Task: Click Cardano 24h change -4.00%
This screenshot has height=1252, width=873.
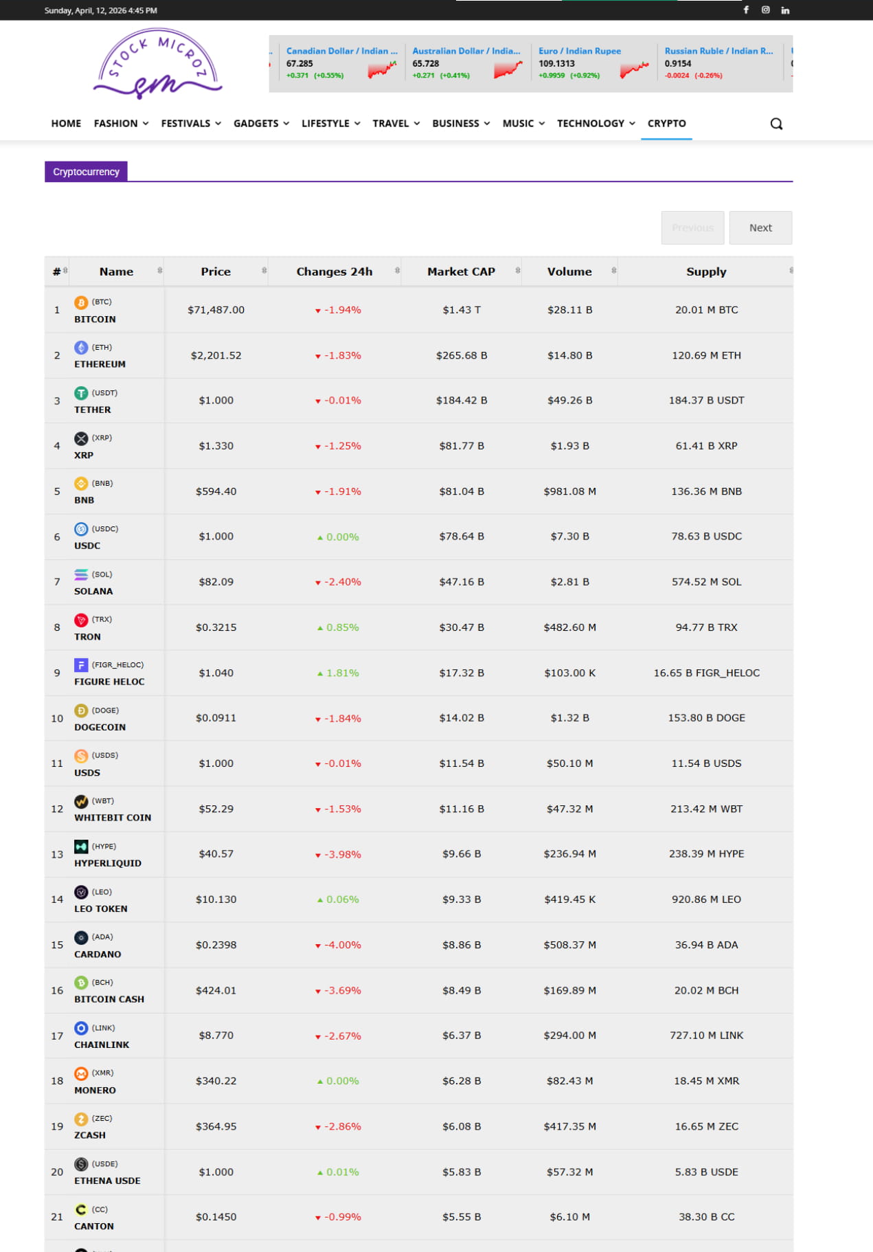Action: click(x=337, y=945)
